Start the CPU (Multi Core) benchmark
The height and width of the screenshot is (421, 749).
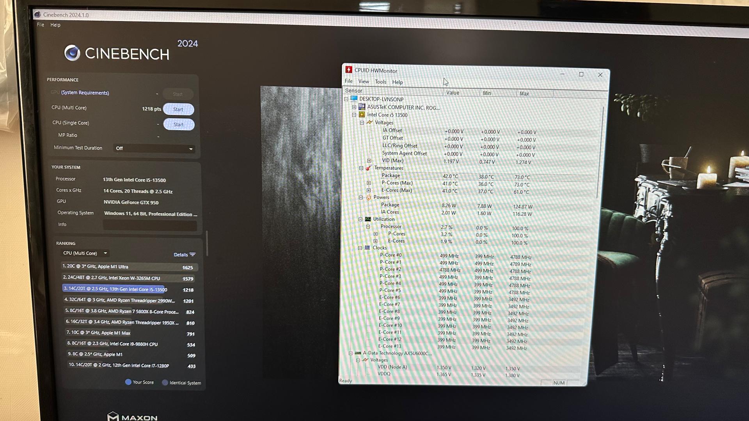pos(178,109)
